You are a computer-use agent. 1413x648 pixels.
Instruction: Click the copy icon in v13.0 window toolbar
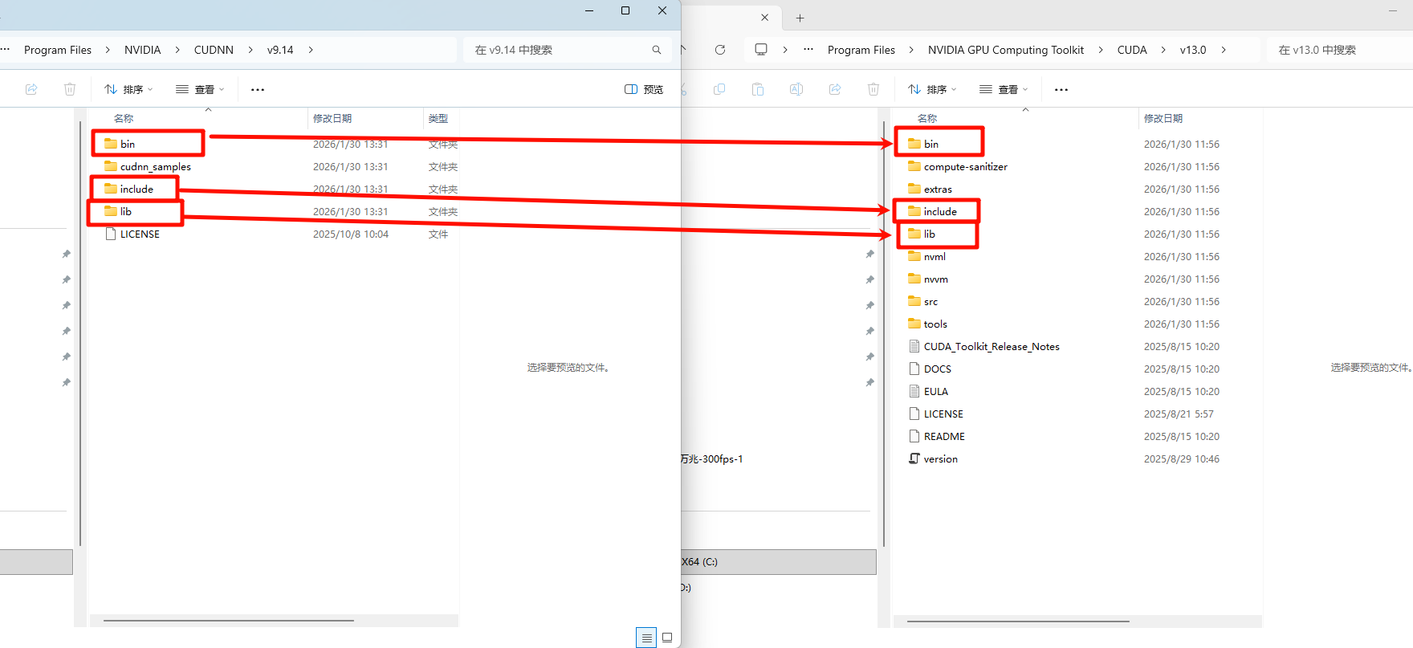719,89
